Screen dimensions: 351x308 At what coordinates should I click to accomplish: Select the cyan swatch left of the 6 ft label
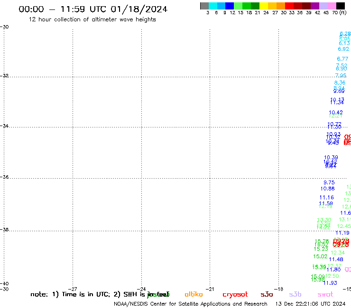213,6
